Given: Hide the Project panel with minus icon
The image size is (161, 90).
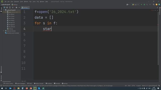Looking at the screenshot, I should pos(19,7).
